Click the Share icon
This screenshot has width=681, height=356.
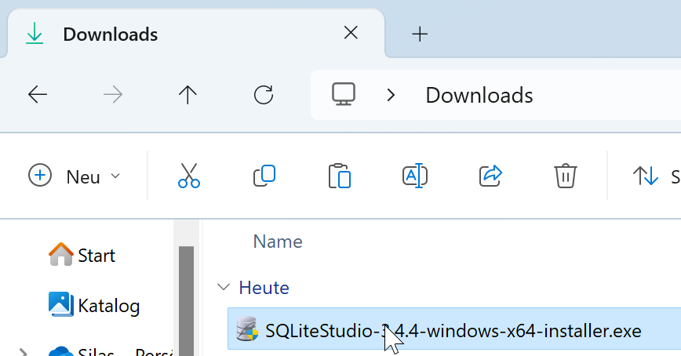click(490, 176)
